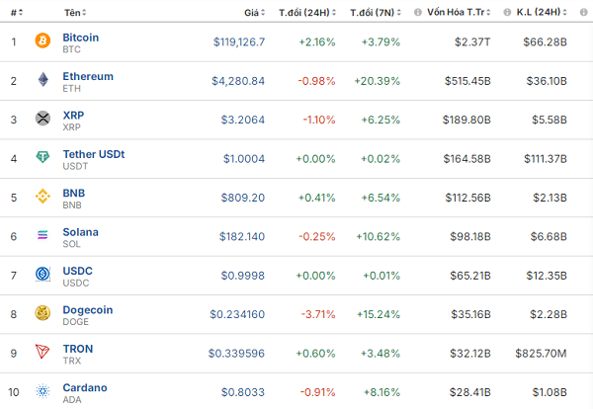The height and width of the screenshot is (409, 593).
Task: Click USDC price $0.9998
Action: (x=243, y=276)
